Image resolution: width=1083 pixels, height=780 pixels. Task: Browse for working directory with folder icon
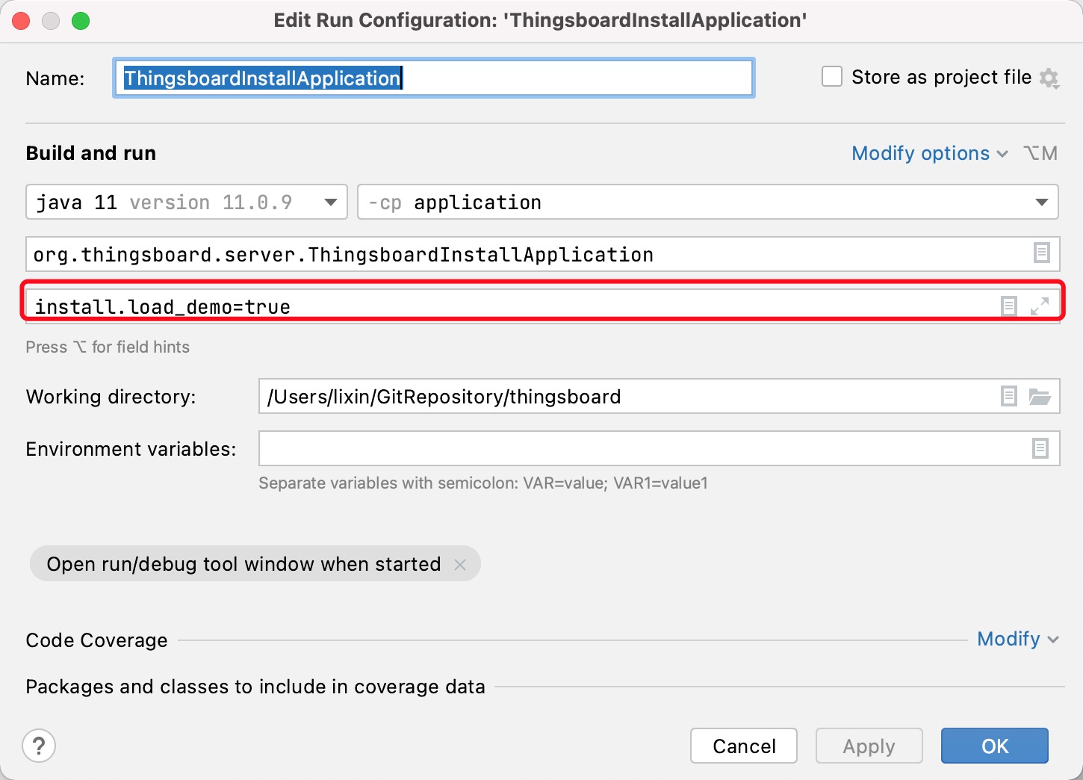1040,396
